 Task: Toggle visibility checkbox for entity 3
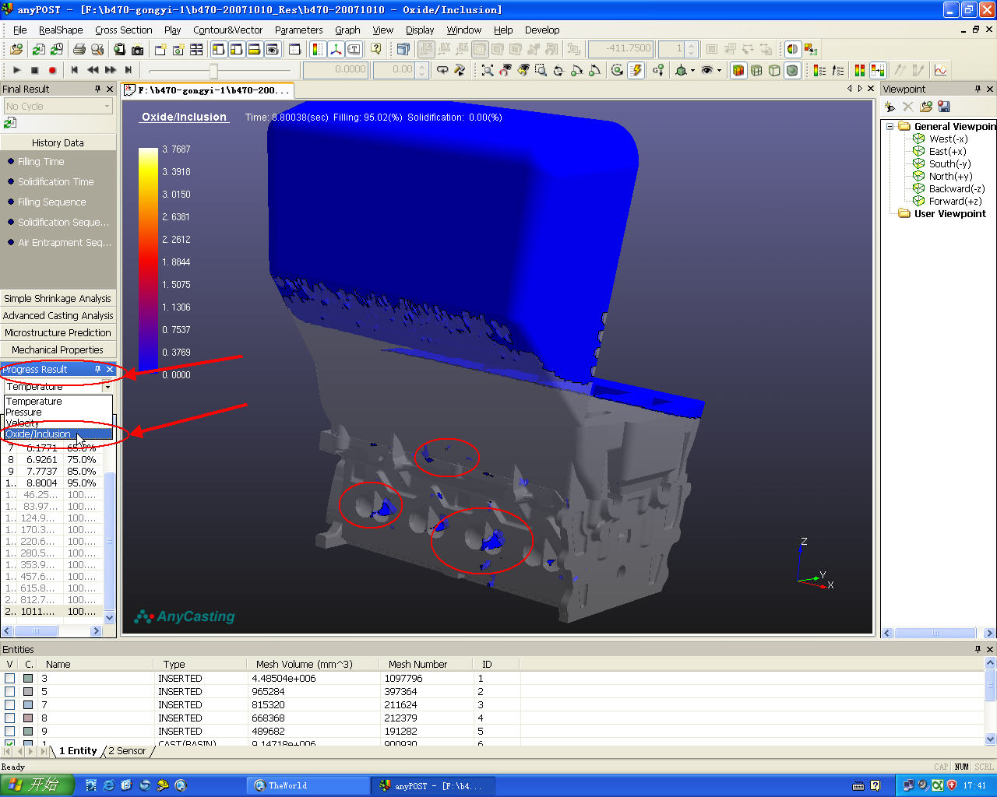point(10,679)
